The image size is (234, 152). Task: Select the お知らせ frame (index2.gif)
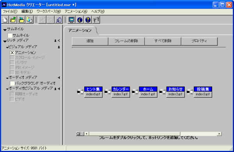tap(175, 92)
